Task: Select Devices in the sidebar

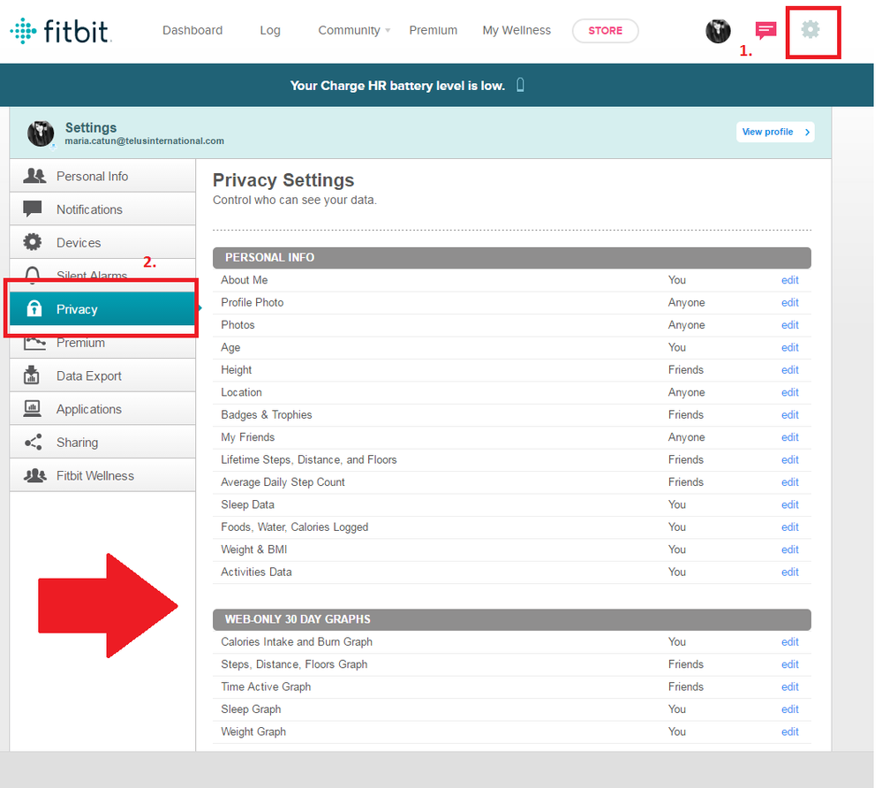Action: (102, 242)
